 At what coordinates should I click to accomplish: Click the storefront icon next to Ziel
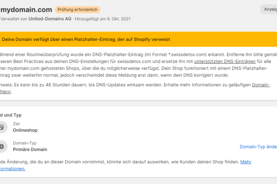(x=2, y=127)
